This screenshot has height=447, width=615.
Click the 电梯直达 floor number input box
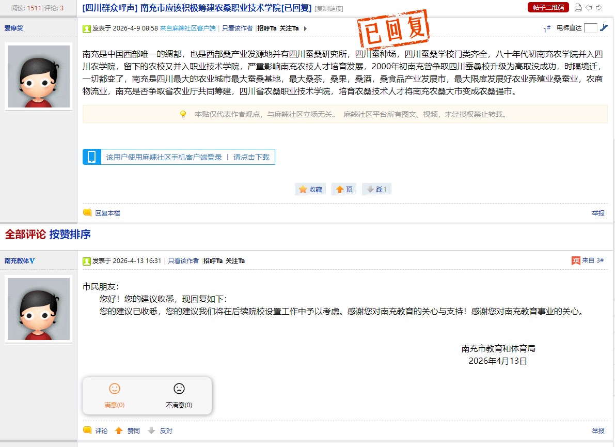[x=590, y=28]
